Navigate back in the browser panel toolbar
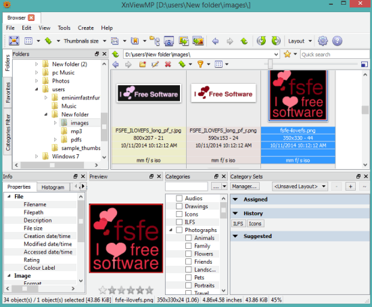This screenshot has width=372, height=307. [116, 64]
